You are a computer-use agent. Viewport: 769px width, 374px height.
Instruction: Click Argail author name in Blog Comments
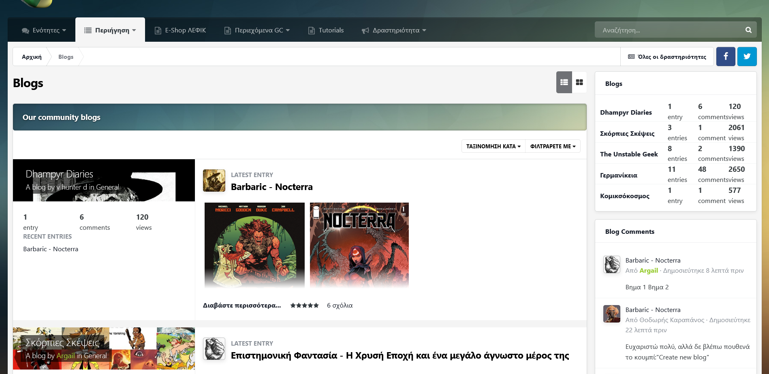click(648, 271)
